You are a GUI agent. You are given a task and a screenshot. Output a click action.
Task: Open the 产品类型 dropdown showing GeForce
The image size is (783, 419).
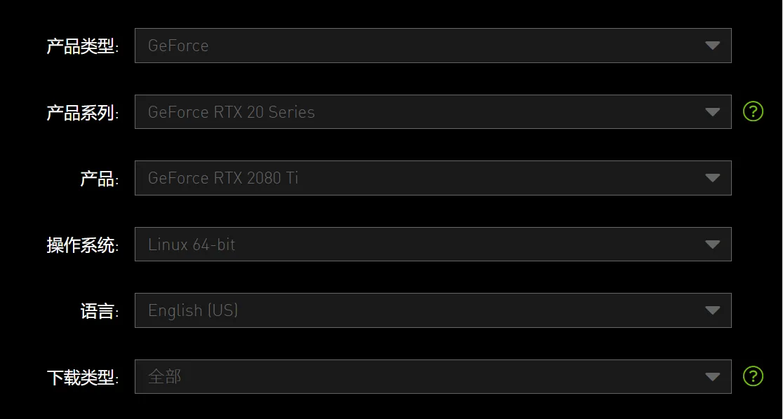[x=433, y=46]
